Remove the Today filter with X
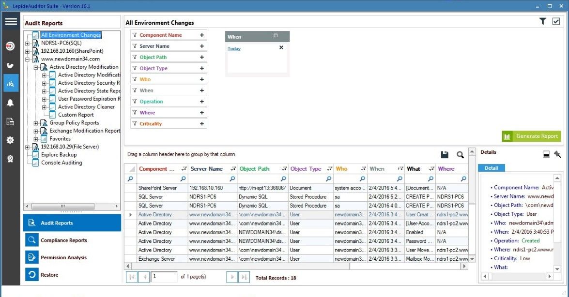569x297 pixels. tap(281, 48)
